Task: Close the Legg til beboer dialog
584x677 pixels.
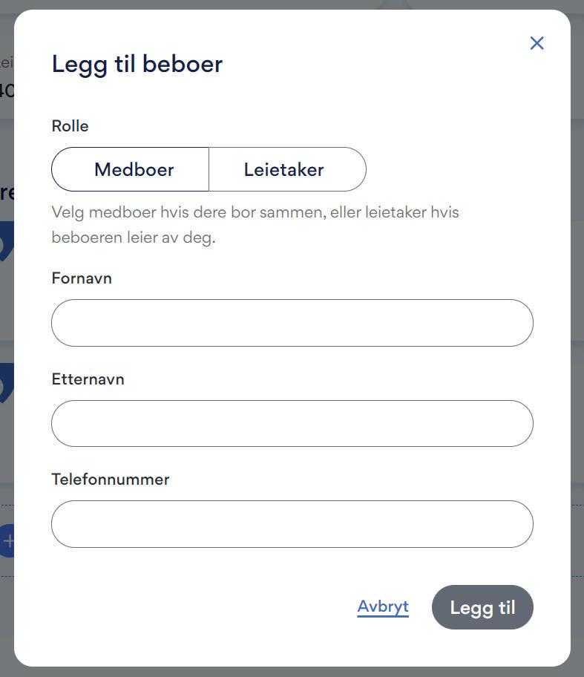Action: point(537,43)
